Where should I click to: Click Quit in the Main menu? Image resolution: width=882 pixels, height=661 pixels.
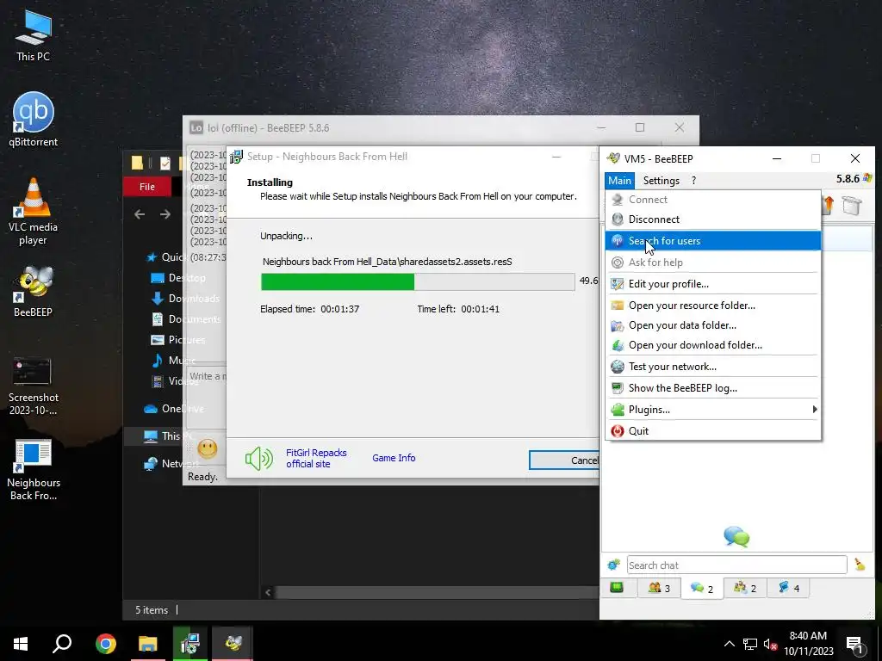pos(712,431)
